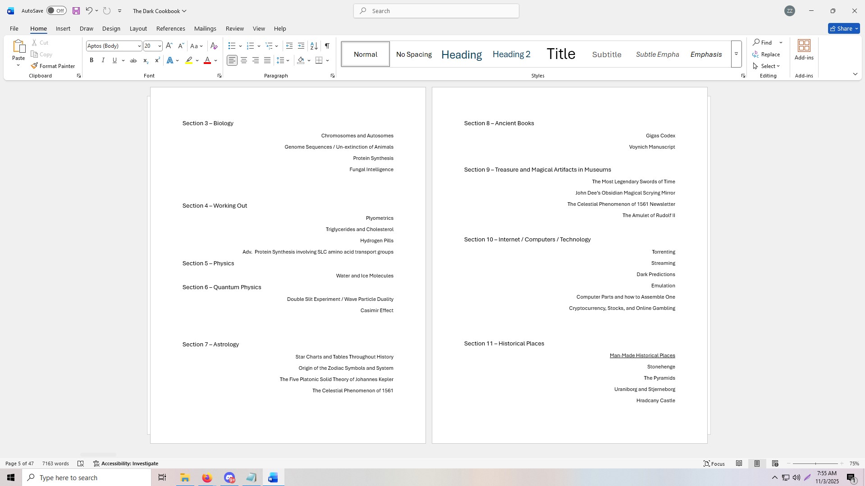Click the word count in status bar
This screenshot has width=865, height=486.
coord(55,463)
